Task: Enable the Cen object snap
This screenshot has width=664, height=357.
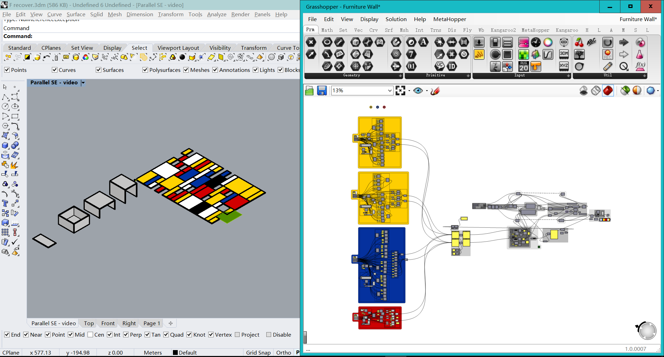Action: pos(90,335)
